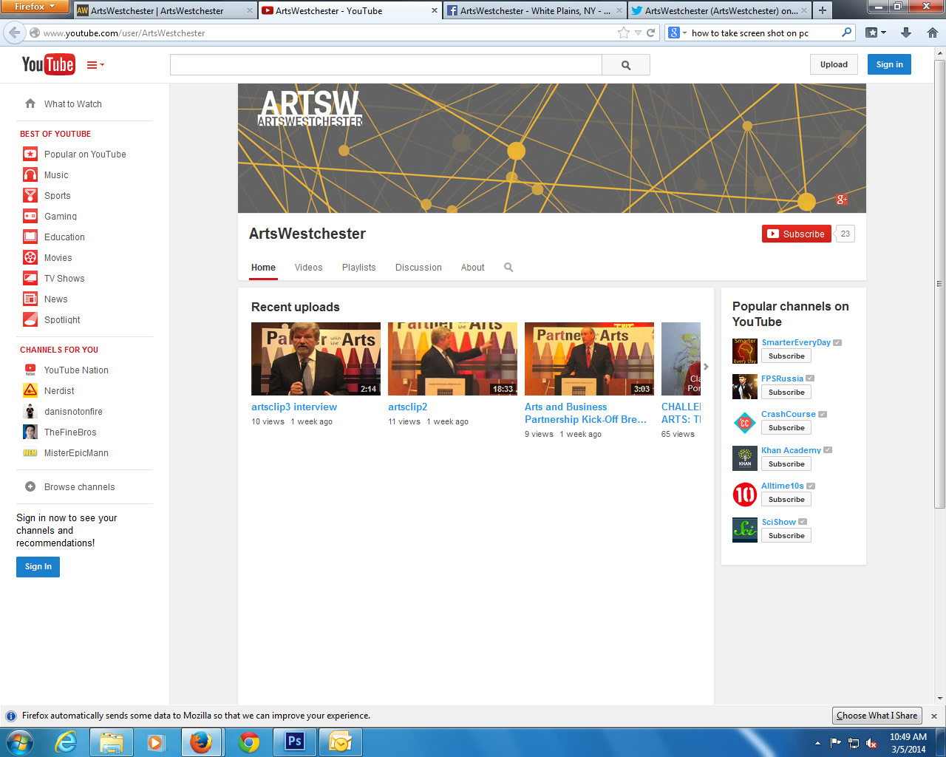Open the Firefox main menu button

(35, 7)
